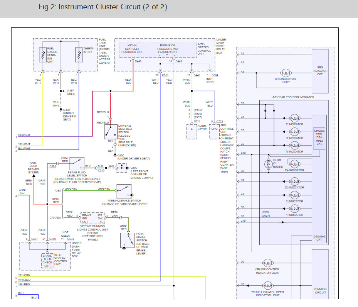Click the D4 indicator bulb symbol
Viewport: 358px width, 307px height.
[294, 164]
